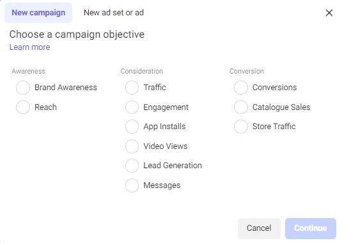
Task: Select the Brand Awareness radio button
Action: point(23,88)
